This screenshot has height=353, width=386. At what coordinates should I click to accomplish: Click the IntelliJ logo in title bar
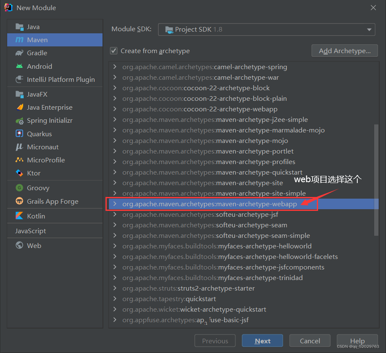coord(8,8)
